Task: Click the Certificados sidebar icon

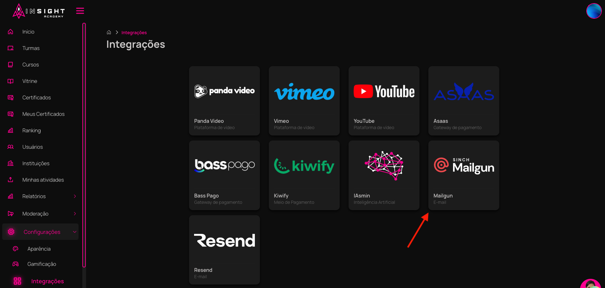Action: point(10,97)
